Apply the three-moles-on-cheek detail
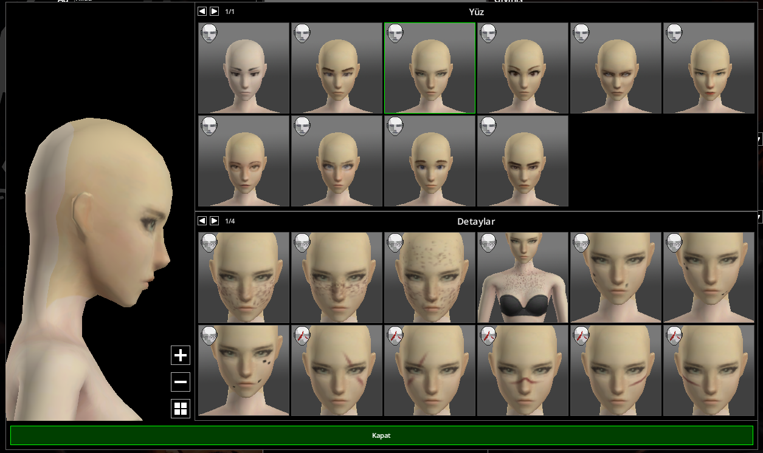Image resolution: width=763 pixels, height=453 pixels. coord(244,370)
